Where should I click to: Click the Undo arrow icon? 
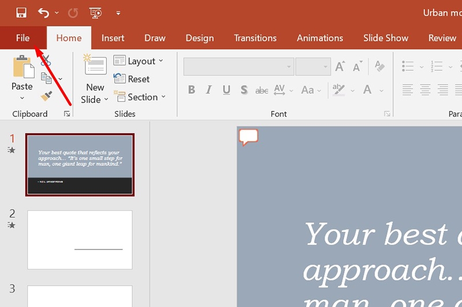[x=43, y=13]
